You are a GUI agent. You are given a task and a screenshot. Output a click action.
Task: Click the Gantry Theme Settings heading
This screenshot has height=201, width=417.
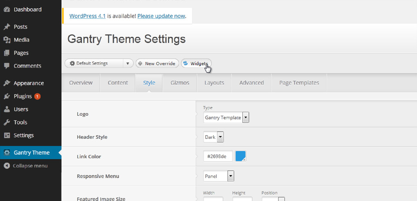[126, 39]
